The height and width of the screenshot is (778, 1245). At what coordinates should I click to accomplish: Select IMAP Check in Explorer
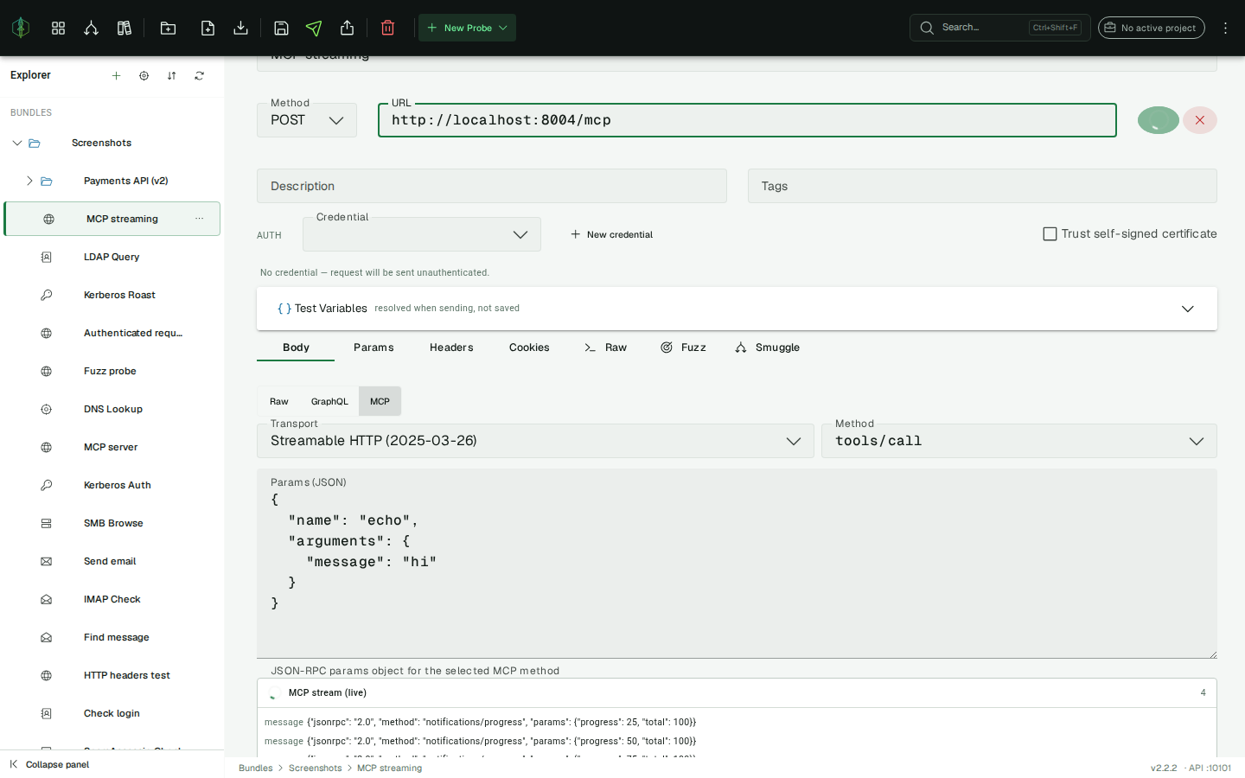112,599
